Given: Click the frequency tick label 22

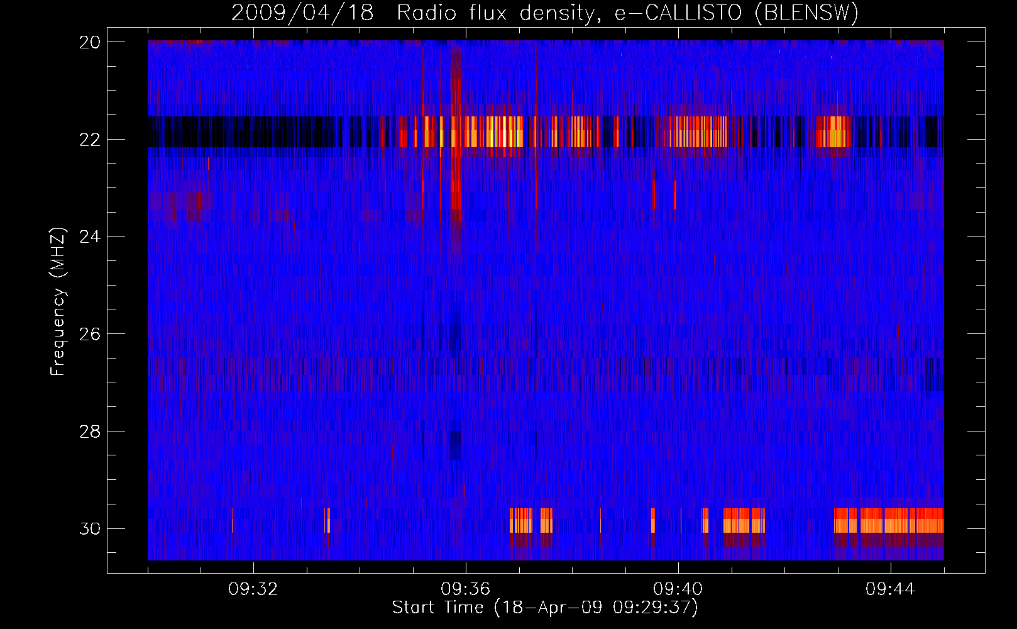Looking at the screenshot, I should click(x=90, y=140).
